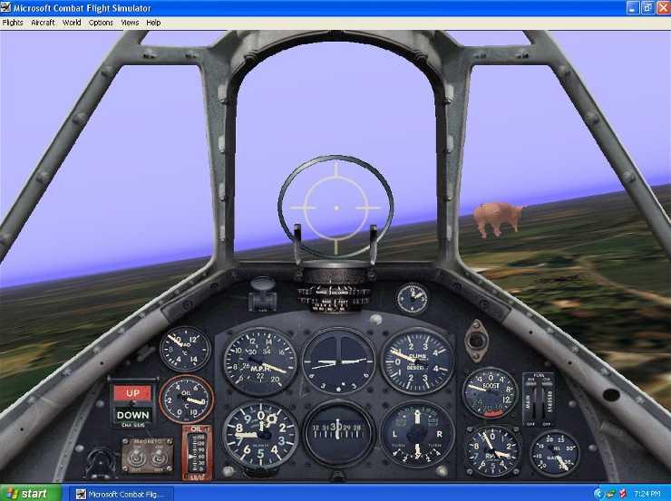
Task: Click the taskbar clock showing 7:24 PM
Action: 647,494
